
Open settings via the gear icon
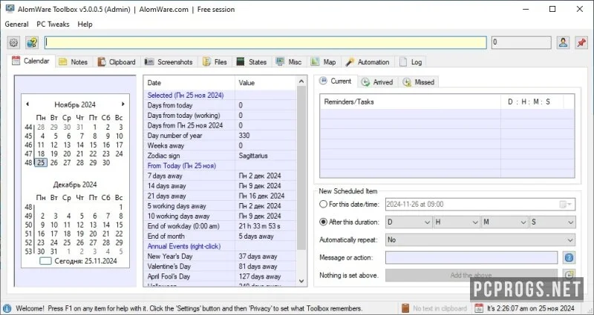pos(13,42)
